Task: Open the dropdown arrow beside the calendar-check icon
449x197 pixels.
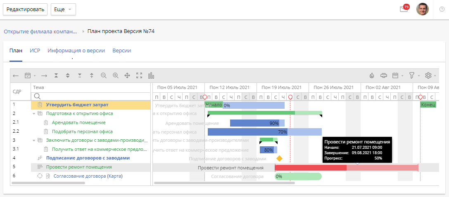Action: pos(35,76)
